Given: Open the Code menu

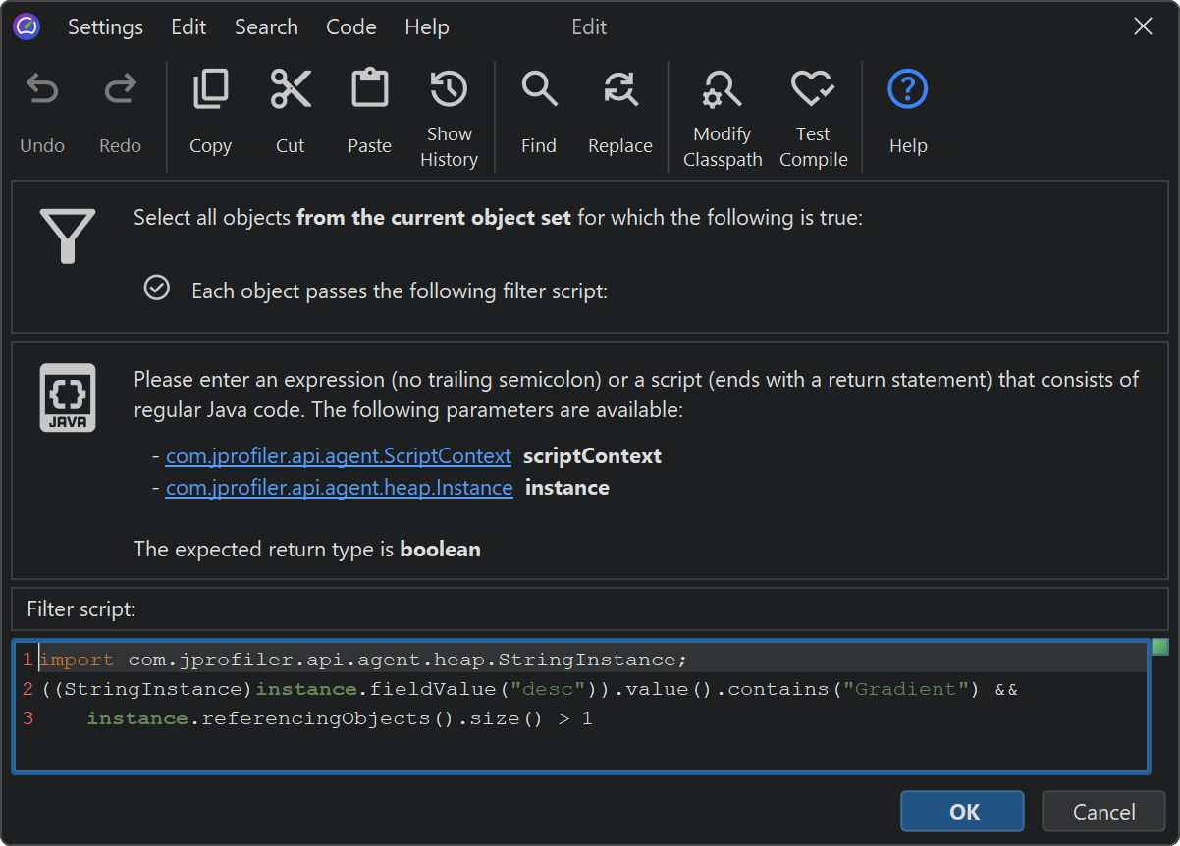Looking at the screenshot, I should (x=351, y=27).
